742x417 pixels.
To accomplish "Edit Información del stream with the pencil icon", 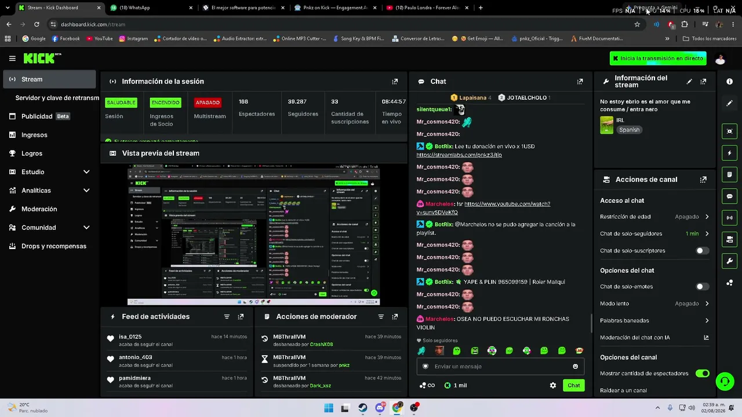I will [689, 82].
